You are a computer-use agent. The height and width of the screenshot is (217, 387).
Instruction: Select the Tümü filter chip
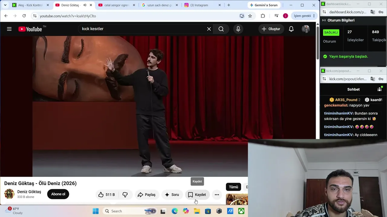[x=233, y=187]
